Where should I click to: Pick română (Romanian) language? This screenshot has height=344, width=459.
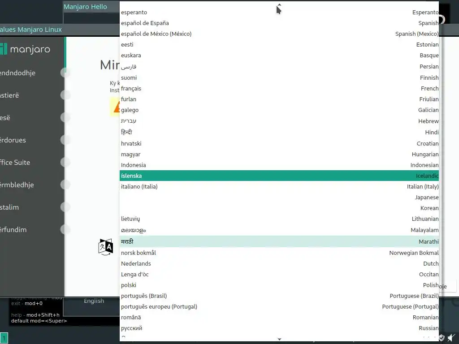(279, 318)
